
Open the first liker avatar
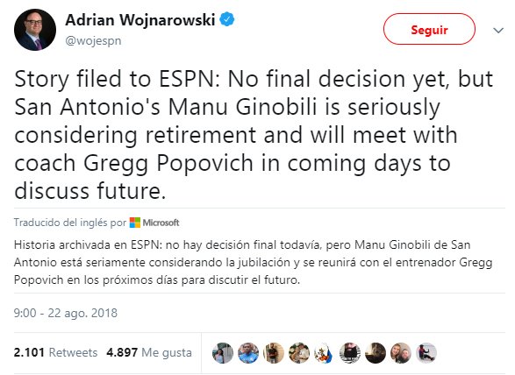223,353
